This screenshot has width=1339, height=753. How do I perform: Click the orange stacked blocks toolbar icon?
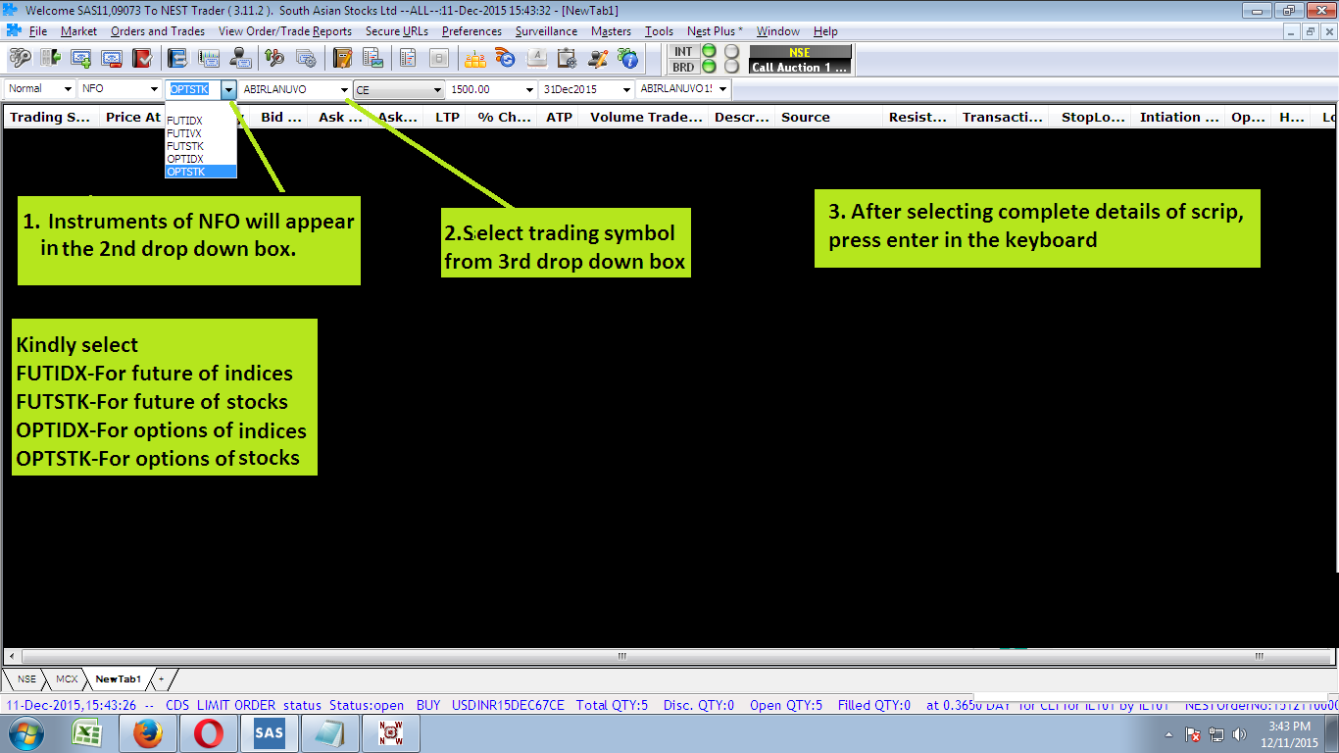[475, 58]
